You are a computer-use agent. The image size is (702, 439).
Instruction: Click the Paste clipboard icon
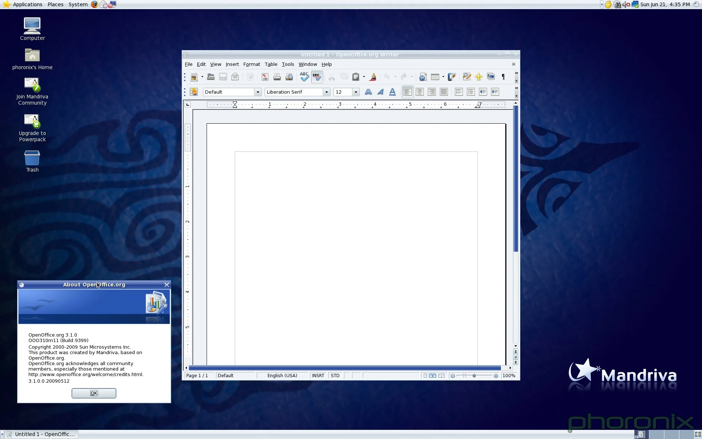[355, 77]
